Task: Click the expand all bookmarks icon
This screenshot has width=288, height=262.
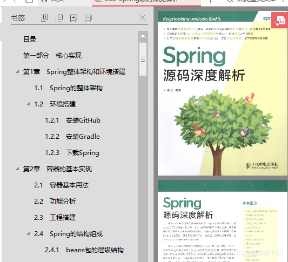Action: pyautogui.click(x=45, y=18)
